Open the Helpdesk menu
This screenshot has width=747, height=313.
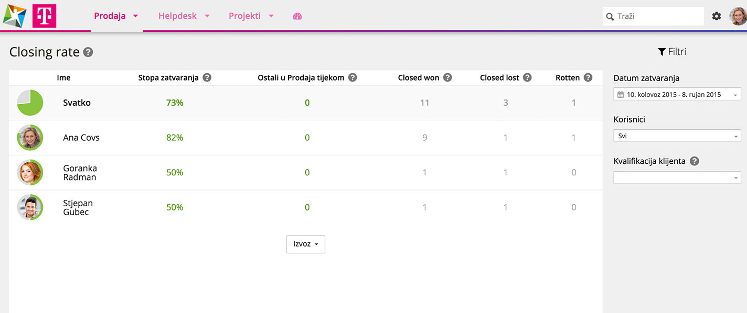click(184, 16)
